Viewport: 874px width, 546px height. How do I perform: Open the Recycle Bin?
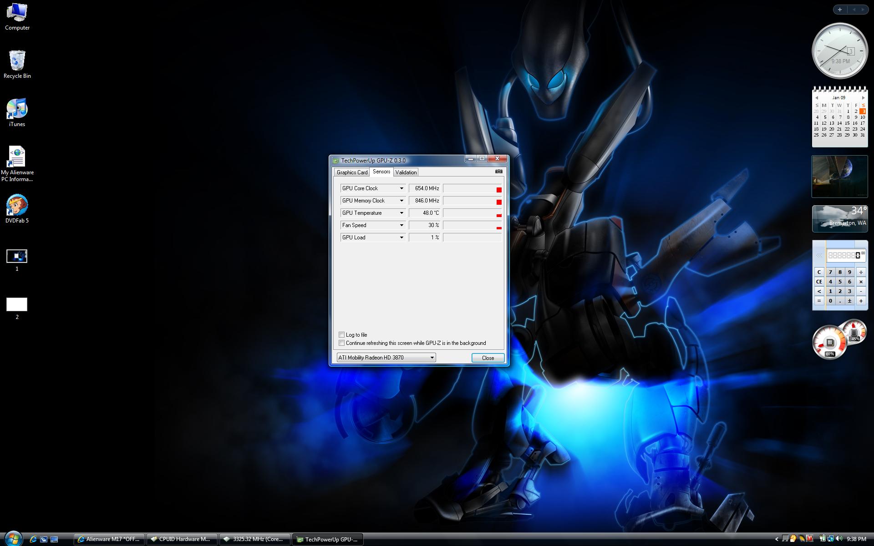17,65
